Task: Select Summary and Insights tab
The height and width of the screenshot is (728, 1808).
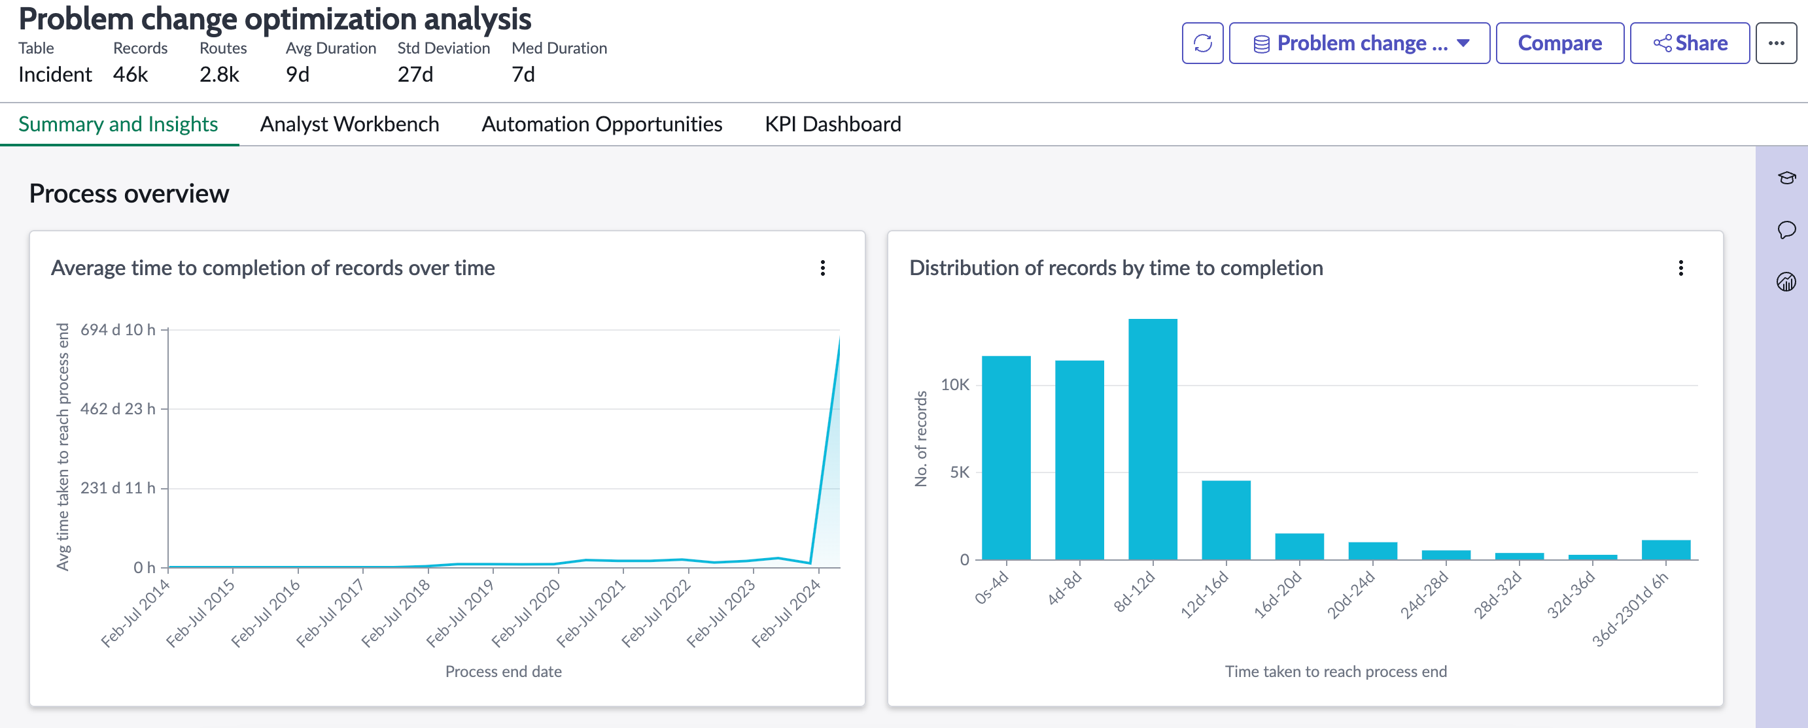Action: [x=118, y=124]
